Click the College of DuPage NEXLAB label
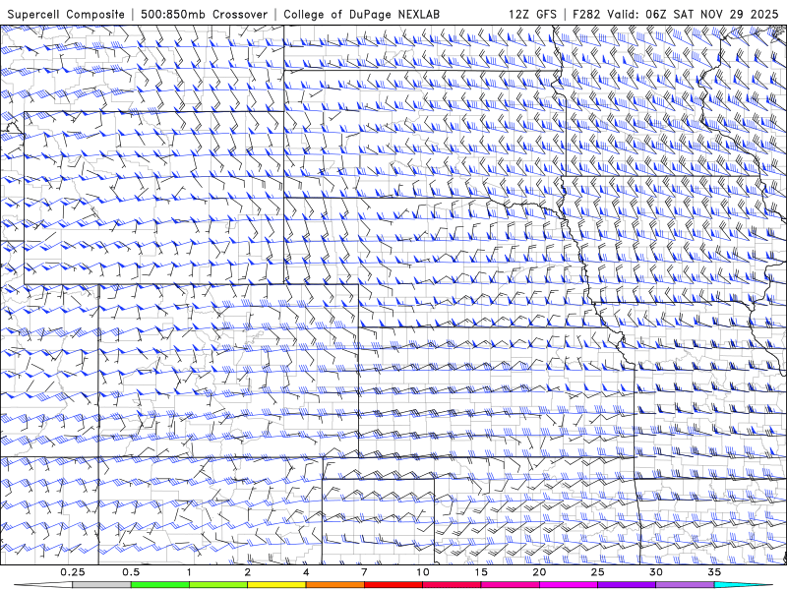This screenshot has width=787, height=590. pos(361,14)
